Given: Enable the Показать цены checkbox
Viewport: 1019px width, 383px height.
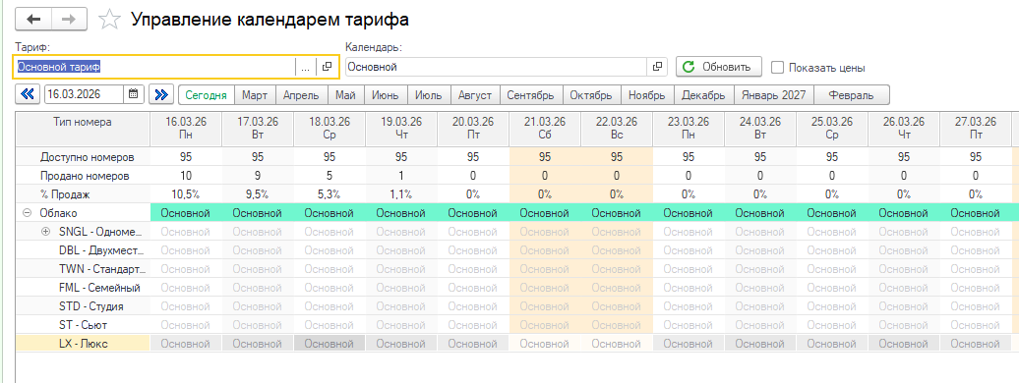Looking at the screenshot, I should 777,67.
